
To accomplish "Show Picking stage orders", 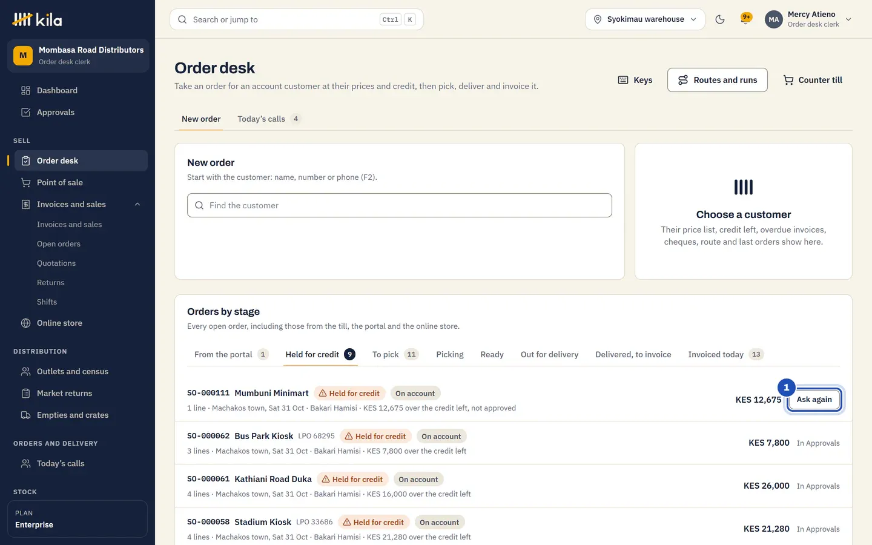I will coord(450,354).
